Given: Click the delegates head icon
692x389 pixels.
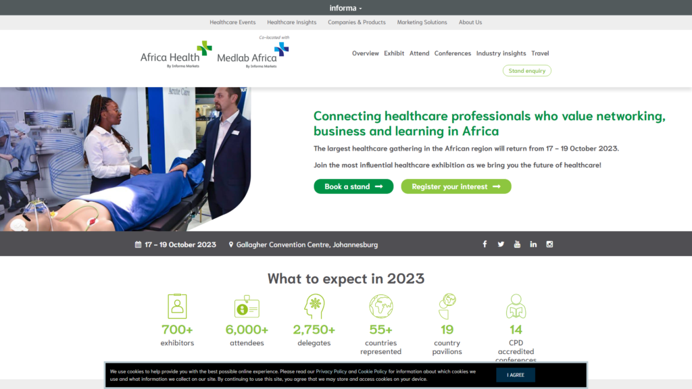Looking at the screenshot, I should point(314,306).
